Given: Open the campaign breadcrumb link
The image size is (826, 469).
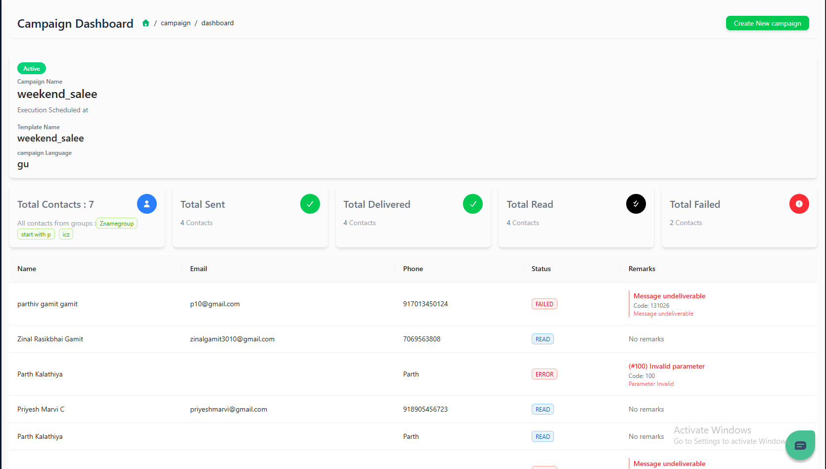Looking at the screenshot, I should [x=176, y=23].
